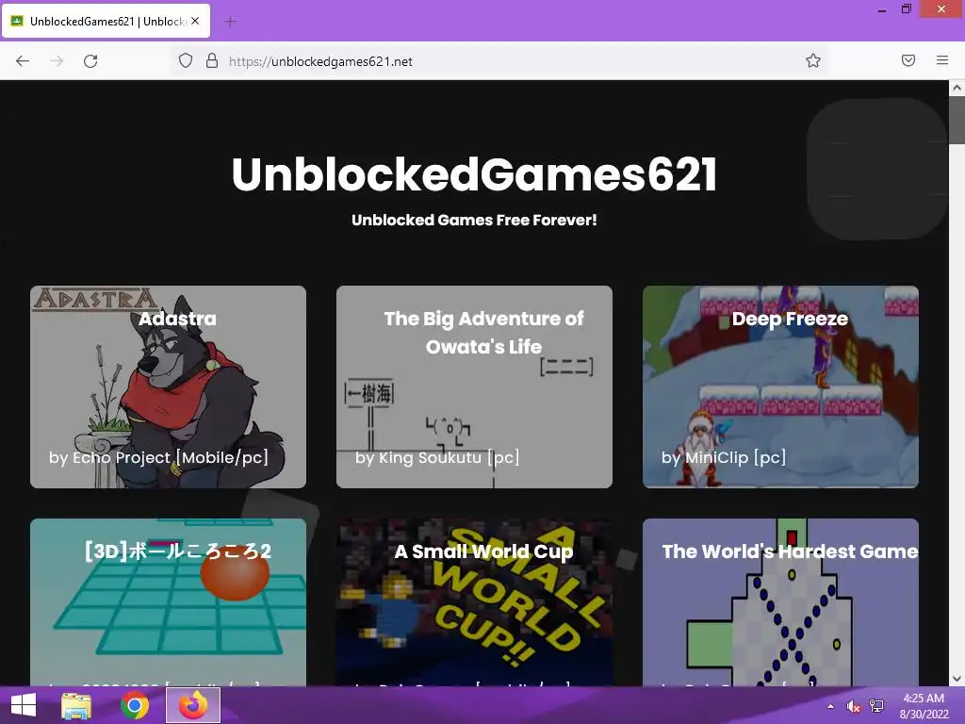Open the taskbar clock and date
This screenshot has width=965, height=724.
click(924, 706)
